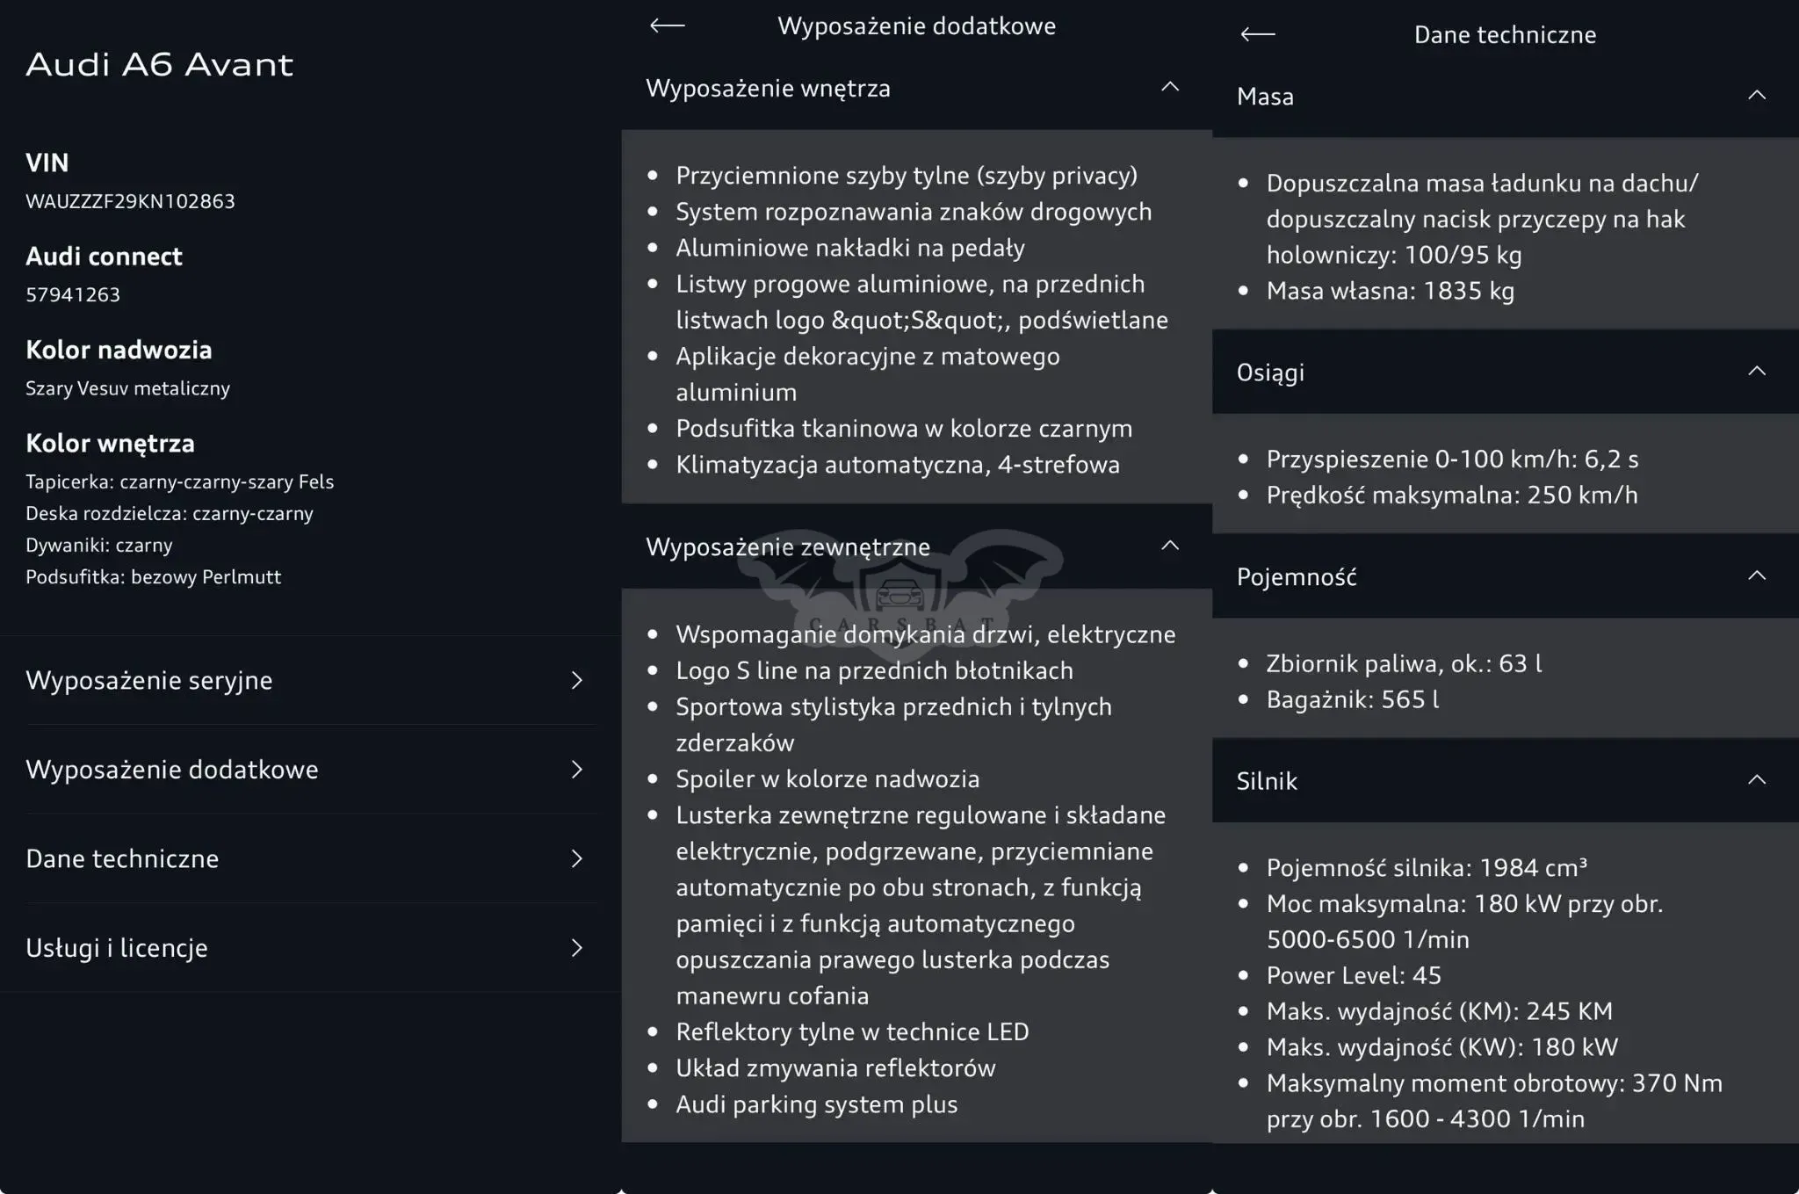Go back from Dane techniczne screen
The image size is (1799, 1194).
[1257, 34]
